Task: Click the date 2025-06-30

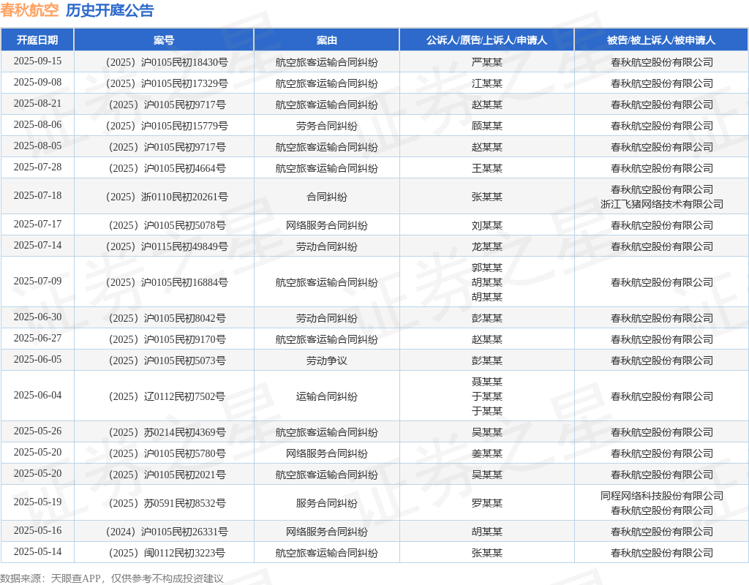Action: point(38,317)
